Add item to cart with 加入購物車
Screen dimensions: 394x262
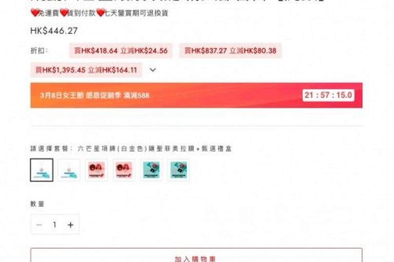196,255
